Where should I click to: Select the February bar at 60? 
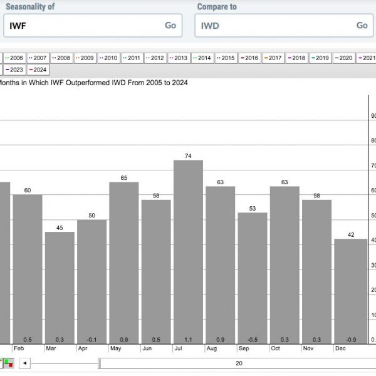[28, 269]
